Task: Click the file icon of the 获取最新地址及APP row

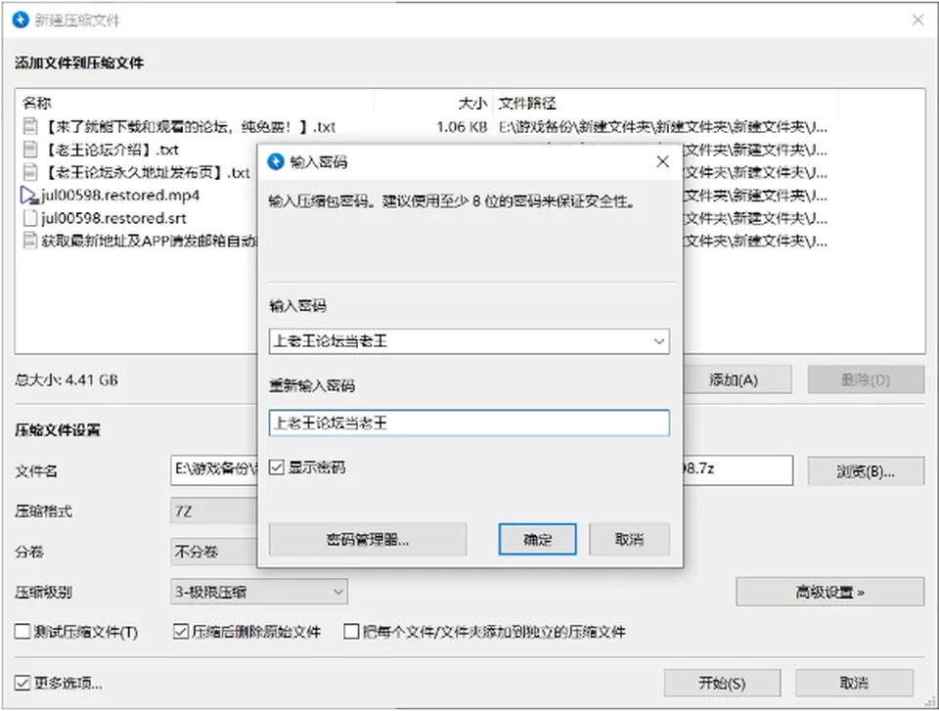Action: (x=30, y=241)
